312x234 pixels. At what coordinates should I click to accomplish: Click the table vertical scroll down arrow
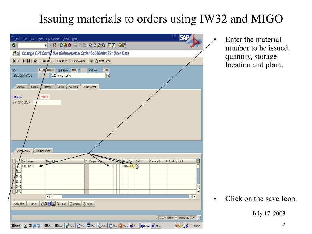pyautogui.click(x=198, y=191)
